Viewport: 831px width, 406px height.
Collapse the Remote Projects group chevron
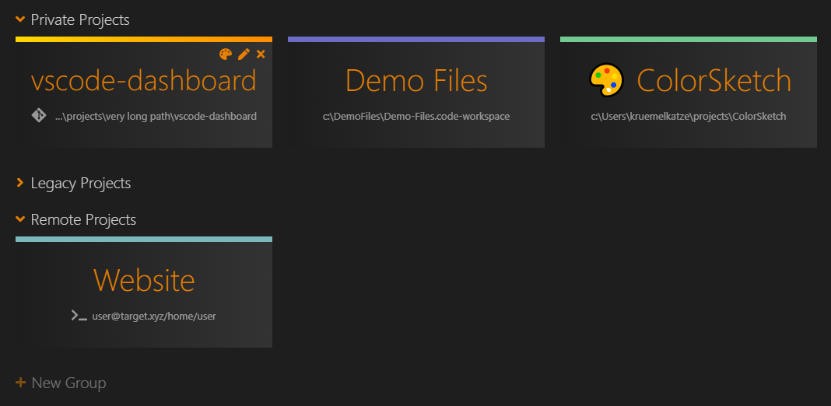[x=20, y=219]
